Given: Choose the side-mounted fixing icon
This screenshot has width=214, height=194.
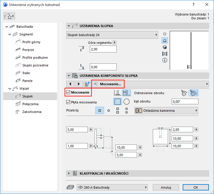Looking at the screenshot, I should (127, 93).
